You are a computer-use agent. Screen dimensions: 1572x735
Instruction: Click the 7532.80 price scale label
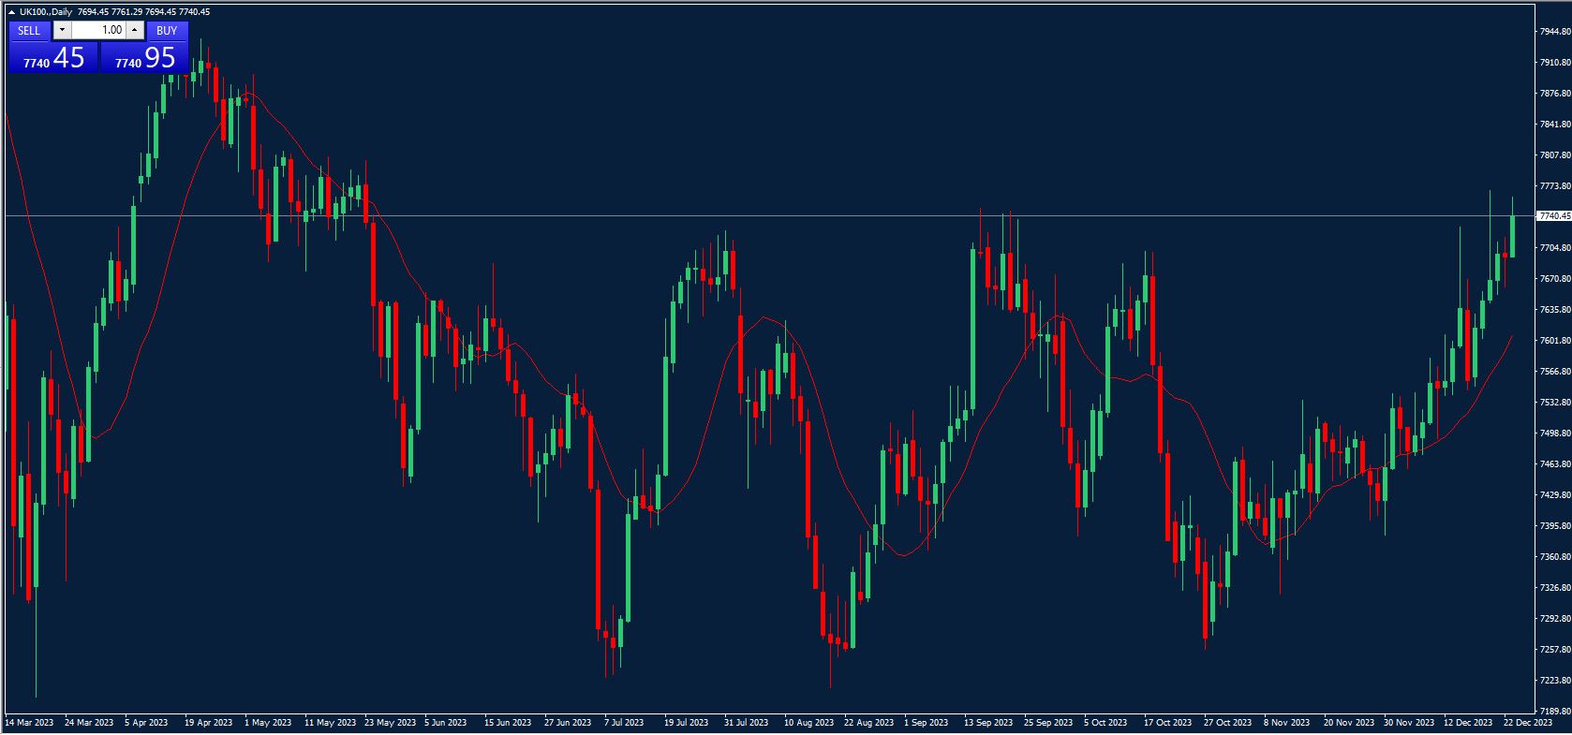point(1555,403)
